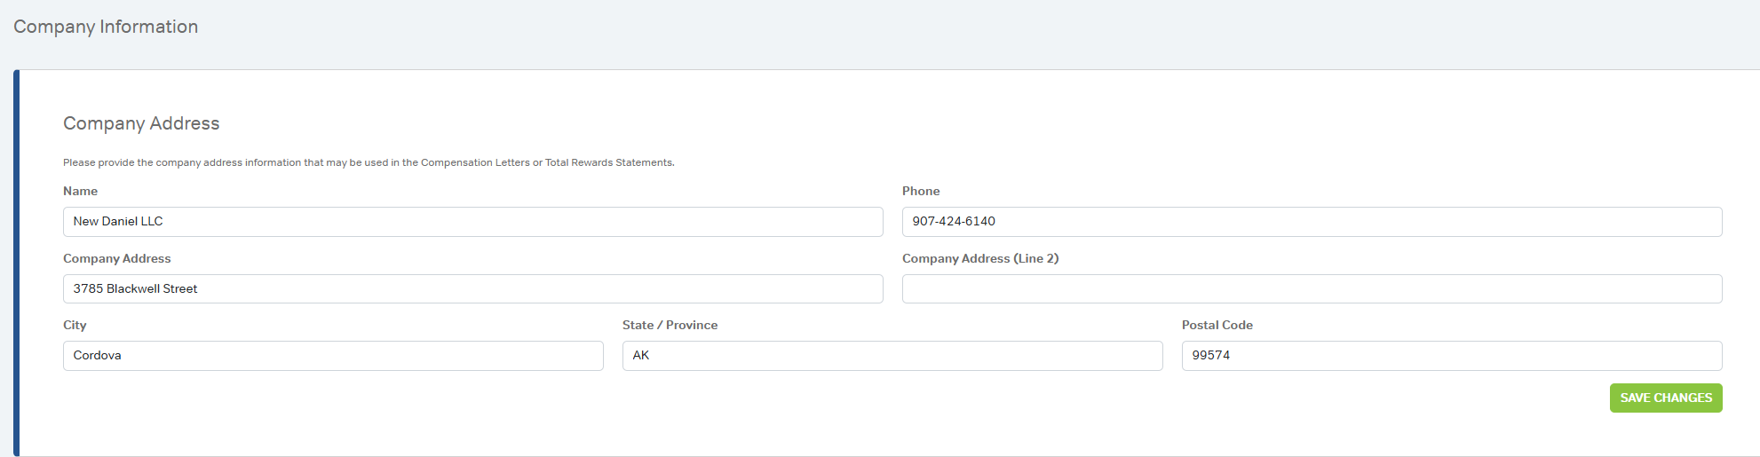1760x457 pixels.
Task: Click the Postal Code field
Action: (x=1452, y=356)
